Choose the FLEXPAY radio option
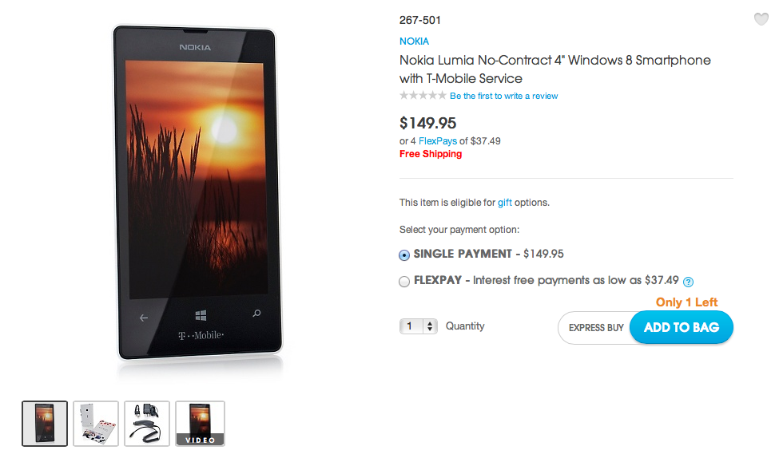 [x=404, y=282]
